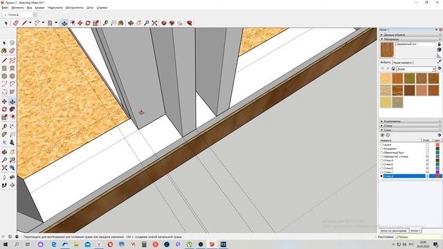
Task: Open the material library dropdown list
Action: click(x=434, y=69)
